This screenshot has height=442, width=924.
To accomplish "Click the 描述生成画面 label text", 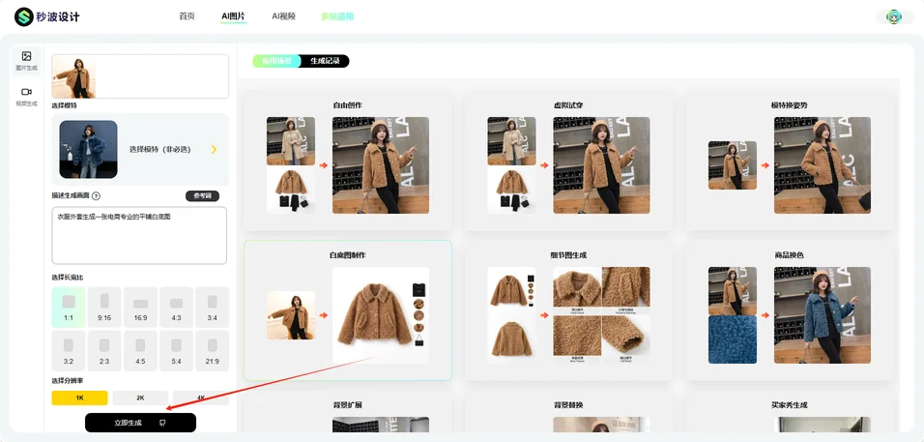I will click(x=71, y=196).
